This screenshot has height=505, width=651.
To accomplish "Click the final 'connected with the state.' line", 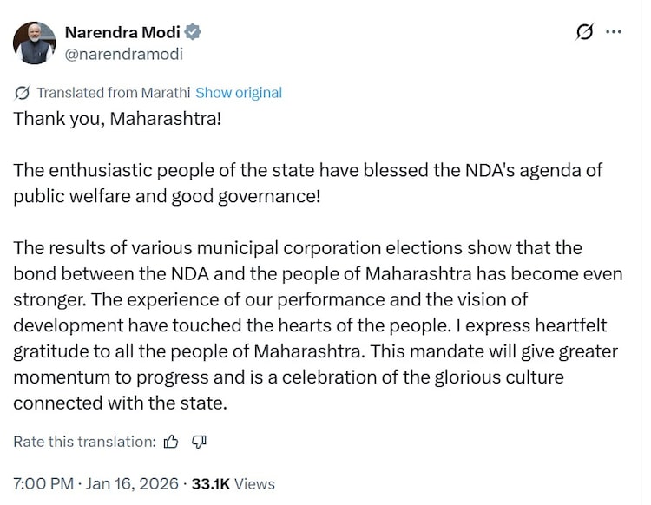I will (108, 403).
